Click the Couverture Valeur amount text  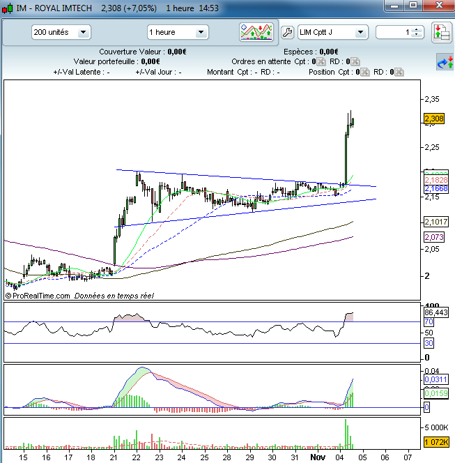pyautogui.click(x=177, y=52)
